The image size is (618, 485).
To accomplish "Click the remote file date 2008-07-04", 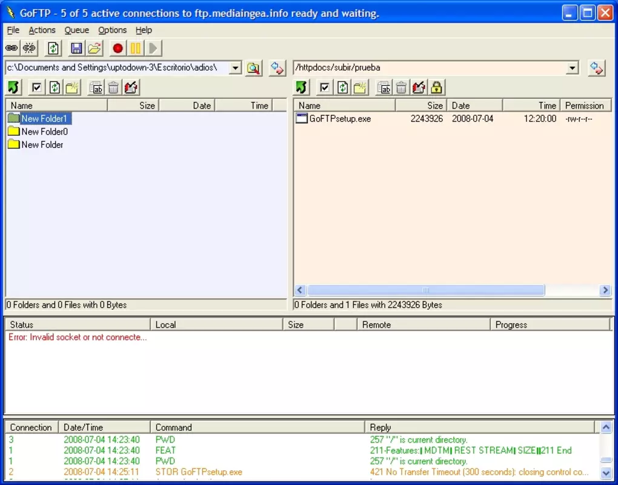I will coord(473,119).
